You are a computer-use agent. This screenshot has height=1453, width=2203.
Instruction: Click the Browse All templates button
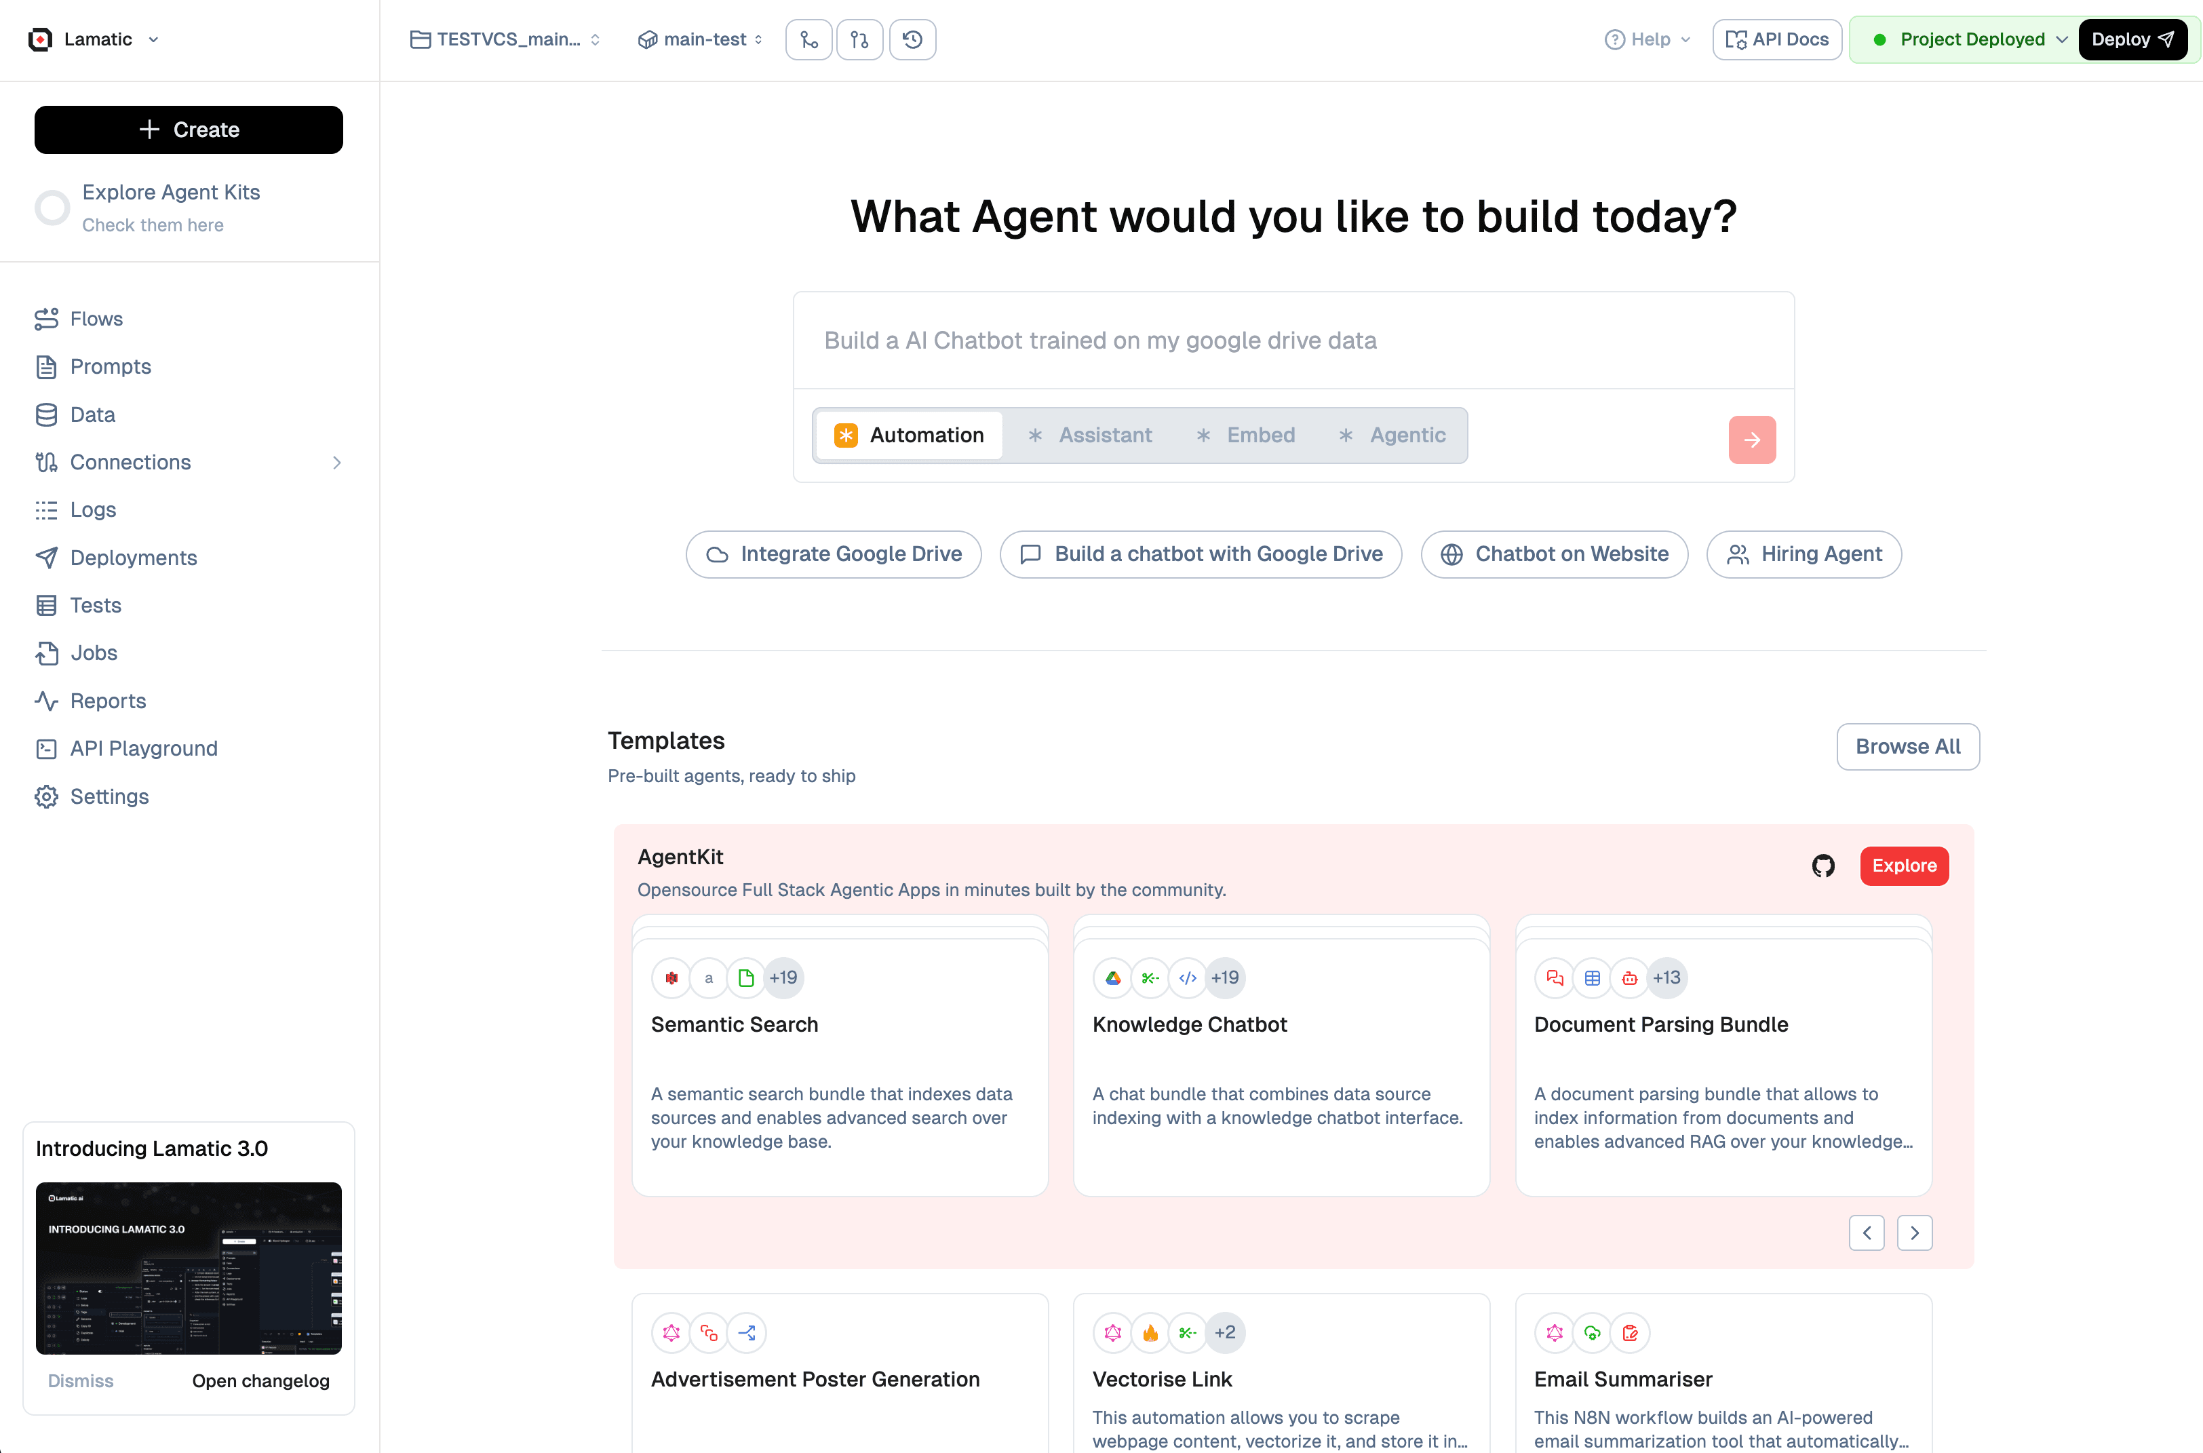pyautogui.click(x=1907, y=747)
